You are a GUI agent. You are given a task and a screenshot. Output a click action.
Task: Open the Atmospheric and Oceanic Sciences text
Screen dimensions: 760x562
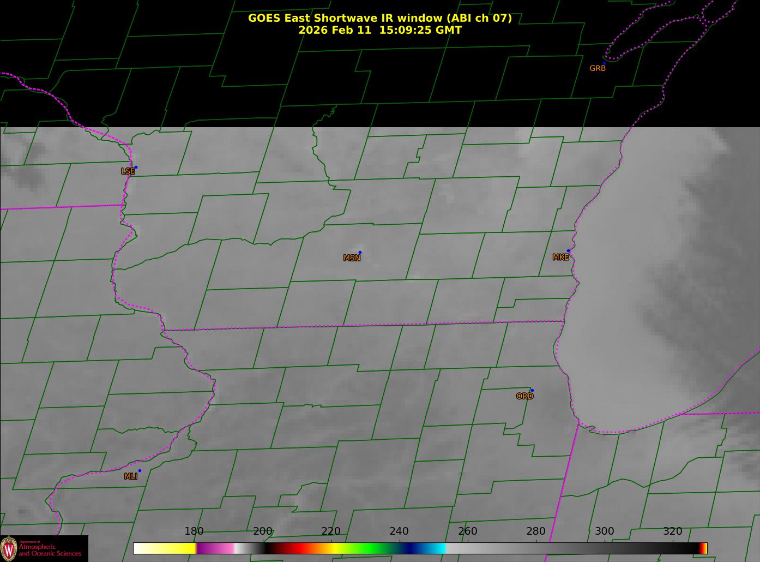point(50,550)
